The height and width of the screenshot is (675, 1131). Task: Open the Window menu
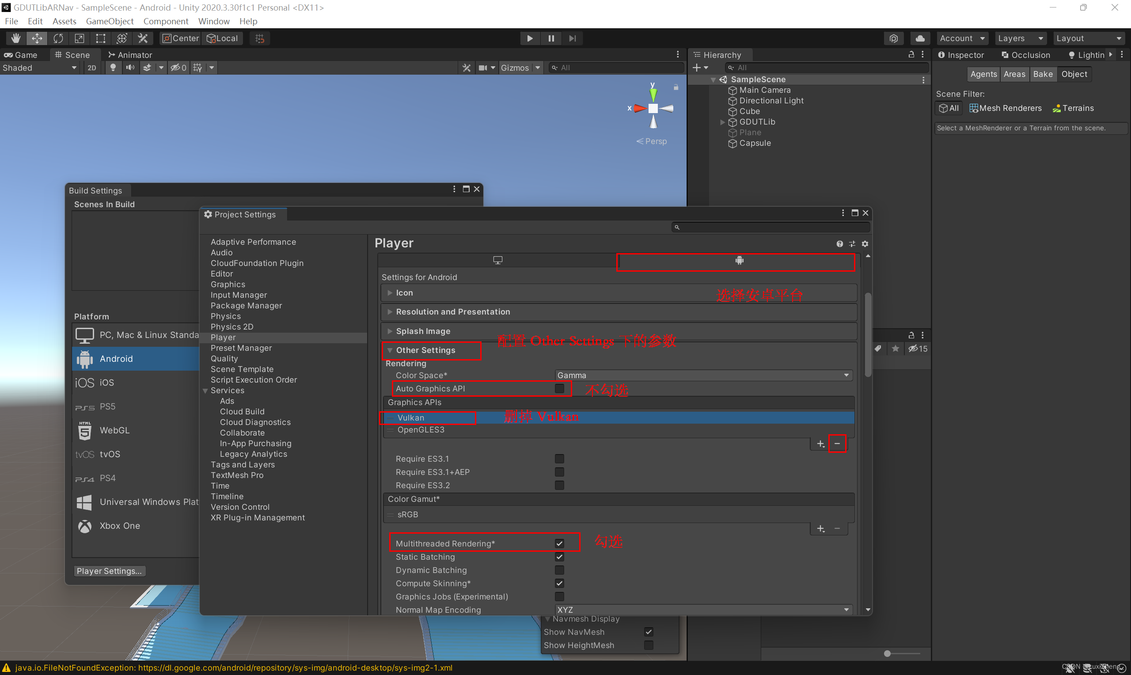coord(214,21)
